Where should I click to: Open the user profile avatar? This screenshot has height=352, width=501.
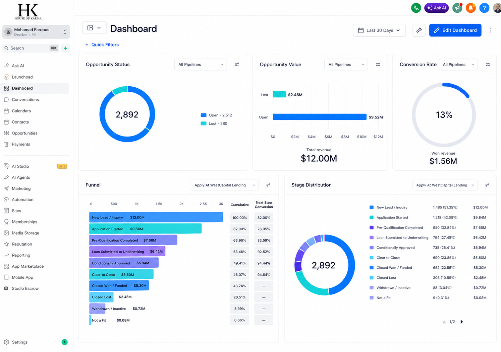coord(497,8)
